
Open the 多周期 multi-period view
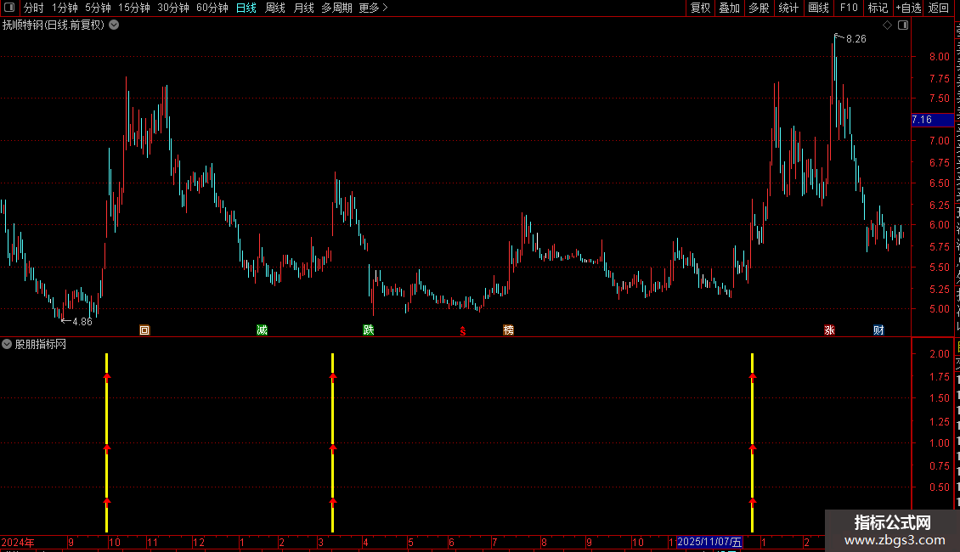click(x=336, y=8)
